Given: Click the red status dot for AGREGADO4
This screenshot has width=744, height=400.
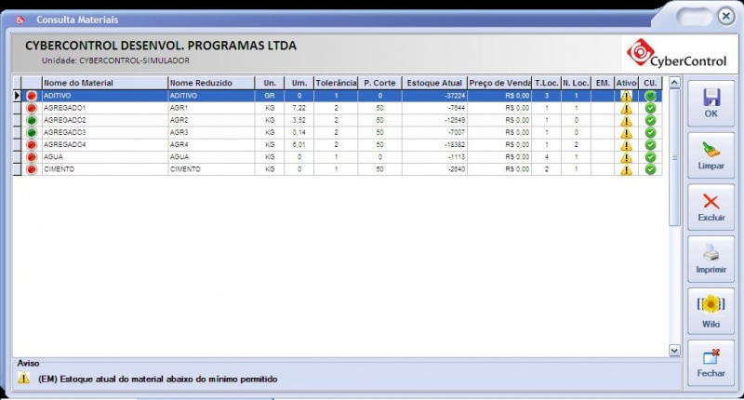Looking at the screenshot, I should (x=32, y=145).
